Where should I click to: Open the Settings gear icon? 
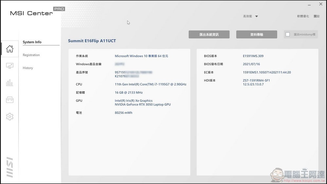tap(9, 117)
